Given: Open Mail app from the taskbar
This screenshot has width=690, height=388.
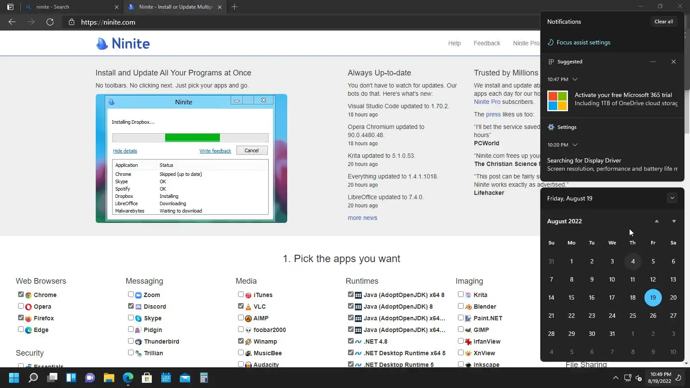Looking at the screenshot, I should [x=185, y=378].
